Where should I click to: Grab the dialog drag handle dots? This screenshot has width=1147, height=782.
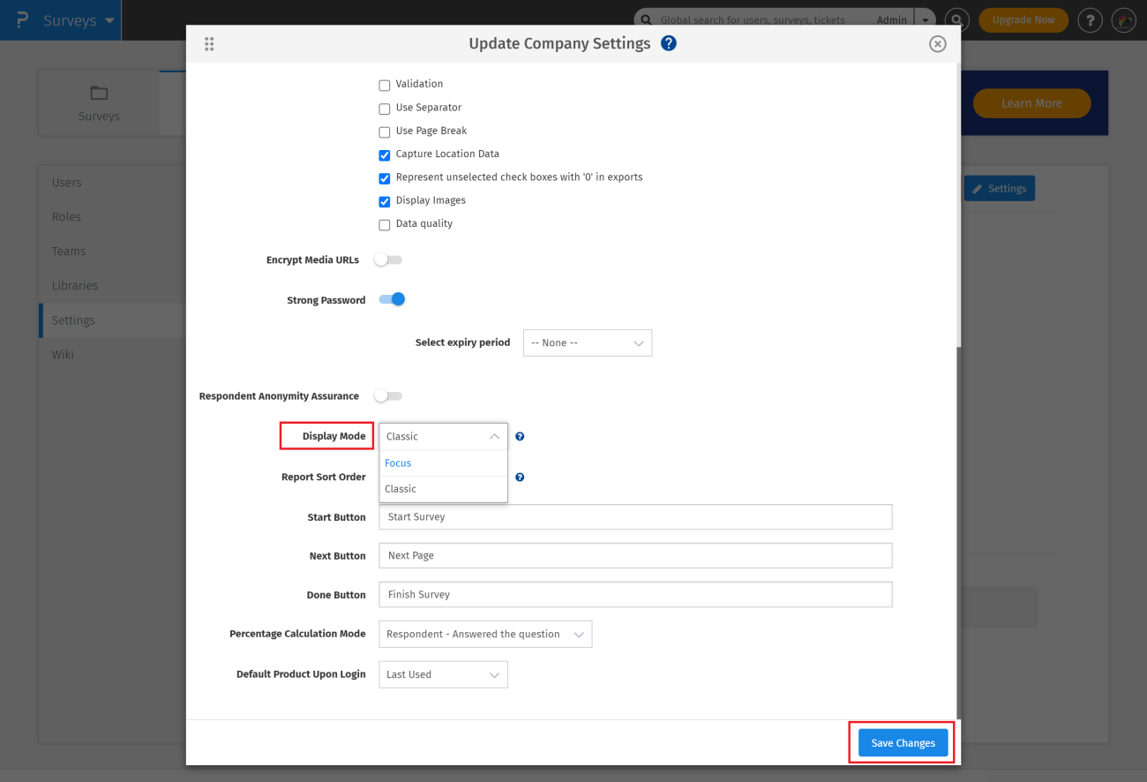click(209, 42)
